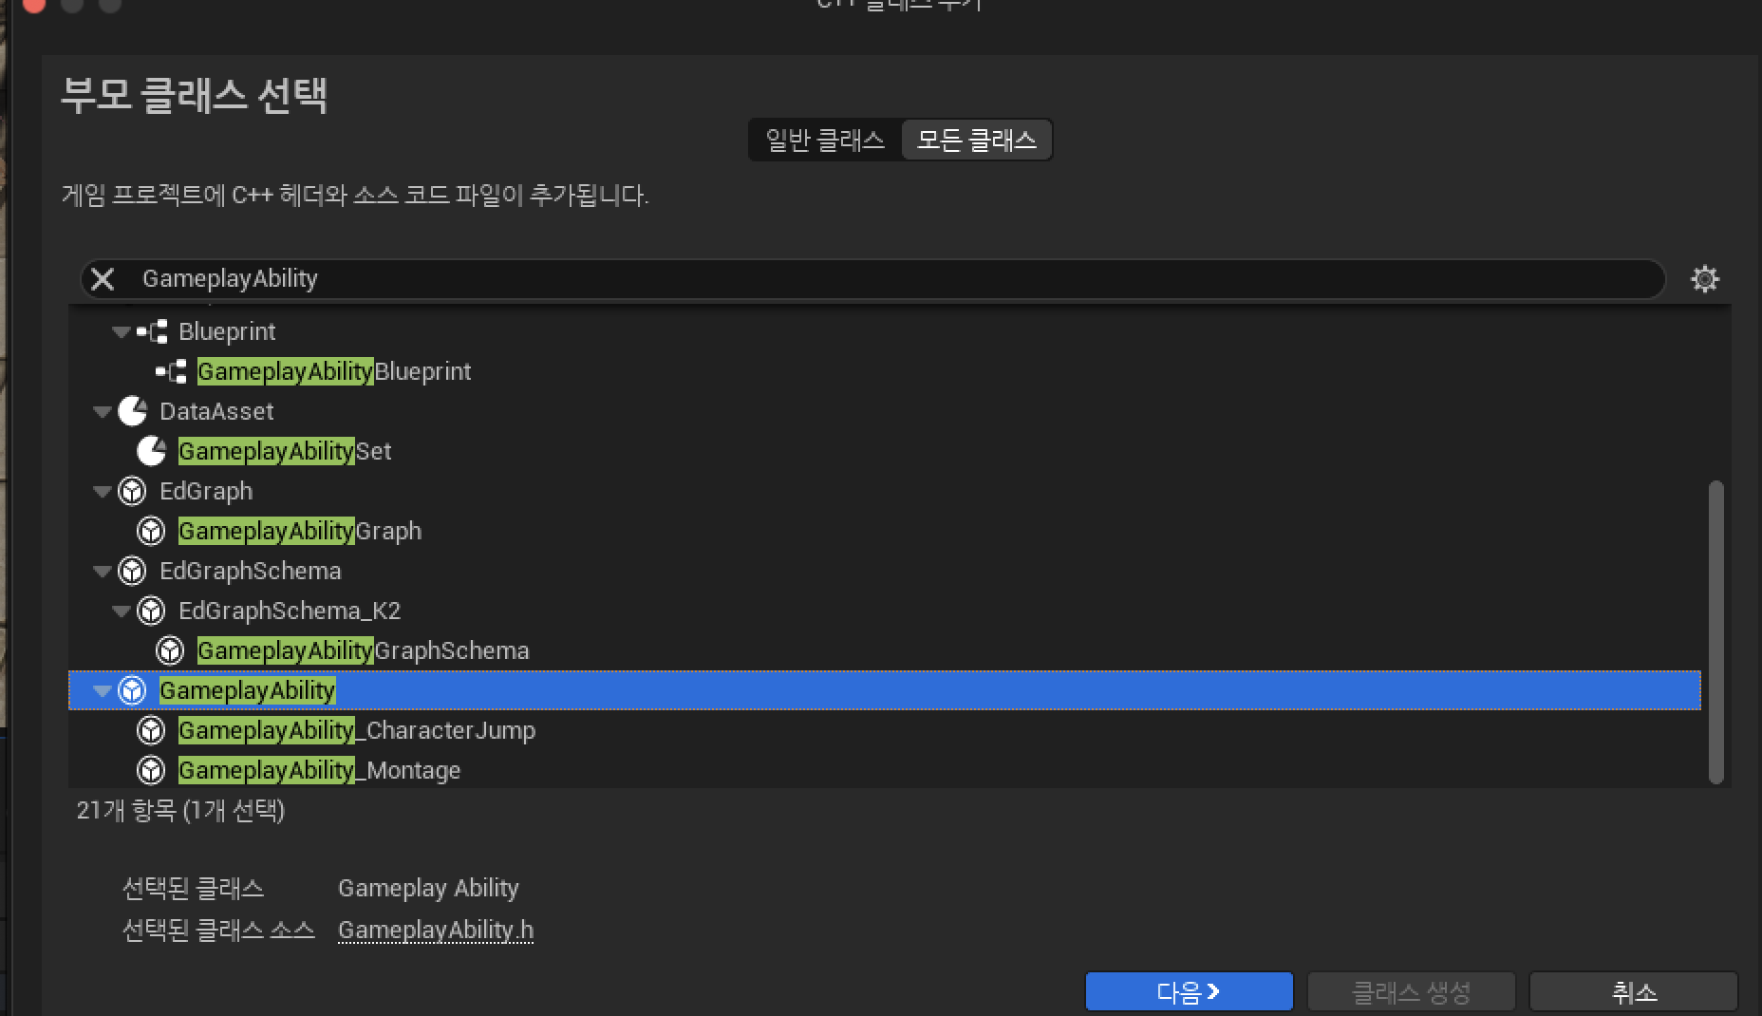Click the 취소 cancel button
Image resolution: width=1762 pixels, height=1016 pixels.
(1634, 992)
